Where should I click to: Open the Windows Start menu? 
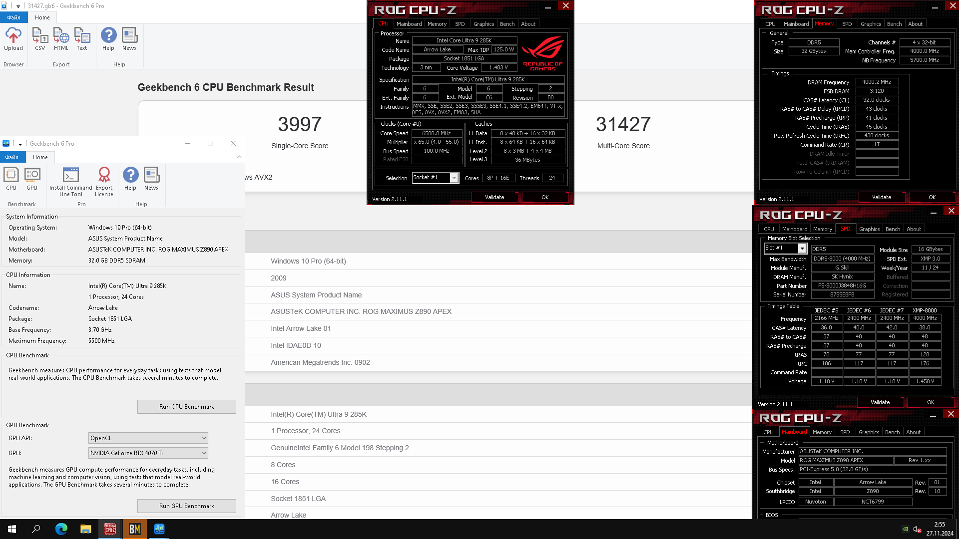12,529
